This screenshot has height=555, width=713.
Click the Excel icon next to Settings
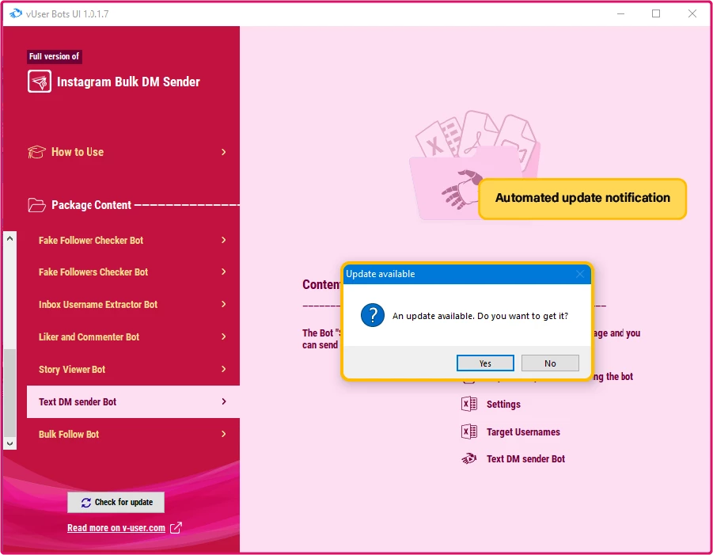[468, 404]
